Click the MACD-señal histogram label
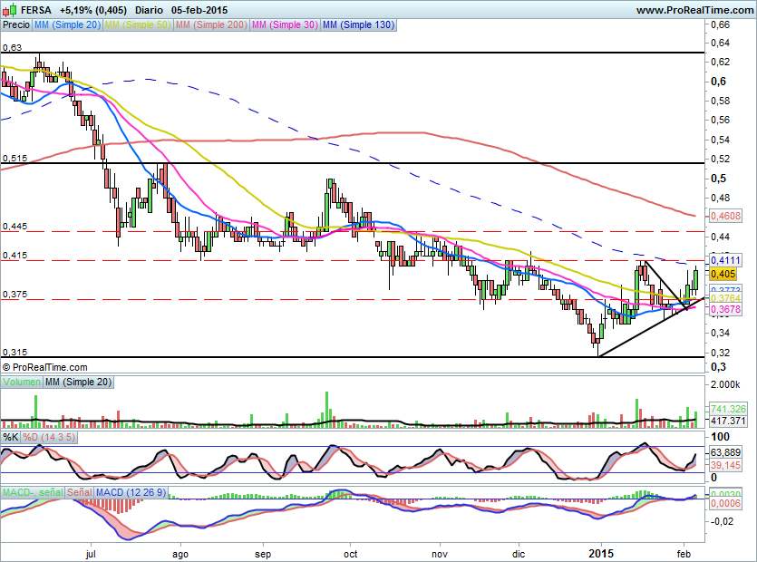 (x=33, y=492)
